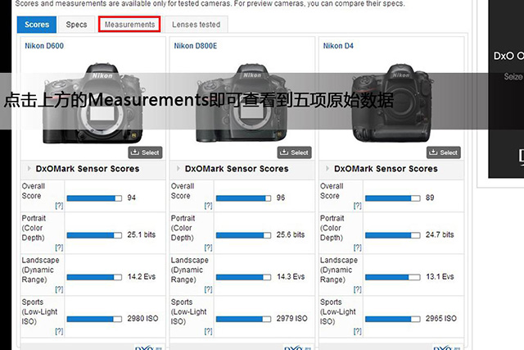Click Select button under Nikon D4
The width and height of the screenshot is (524, 350).
pyautogui.click(x=444, y=152)
